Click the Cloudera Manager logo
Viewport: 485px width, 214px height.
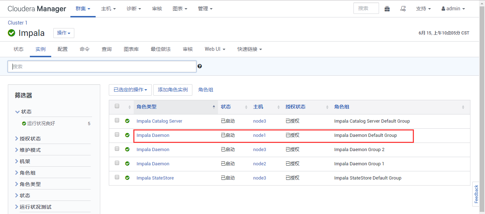pyautogui.click(x=37, y=9)
